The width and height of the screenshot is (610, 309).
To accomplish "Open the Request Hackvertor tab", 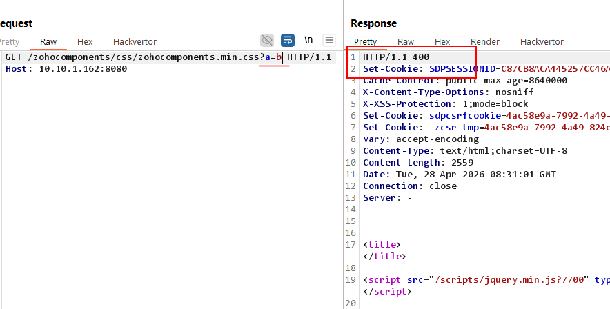I will click(135, 41).
